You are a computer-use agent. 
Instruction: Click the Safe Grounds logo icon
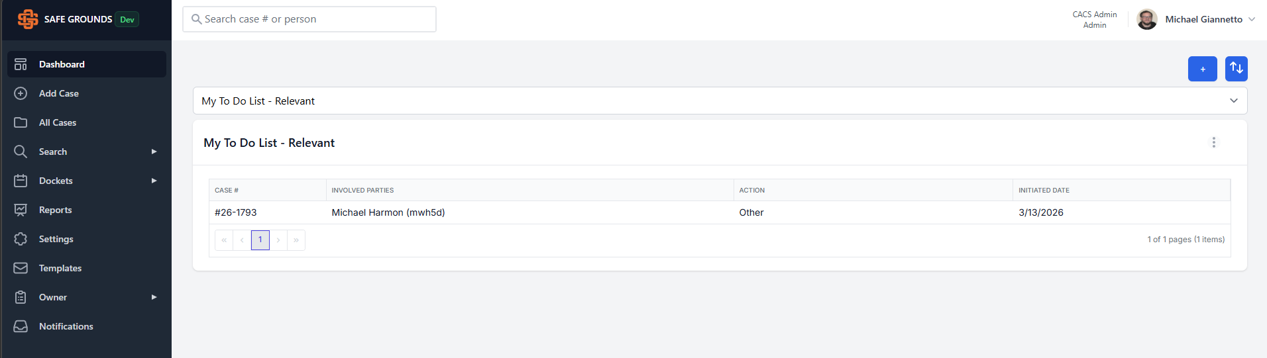click(28, 19)
